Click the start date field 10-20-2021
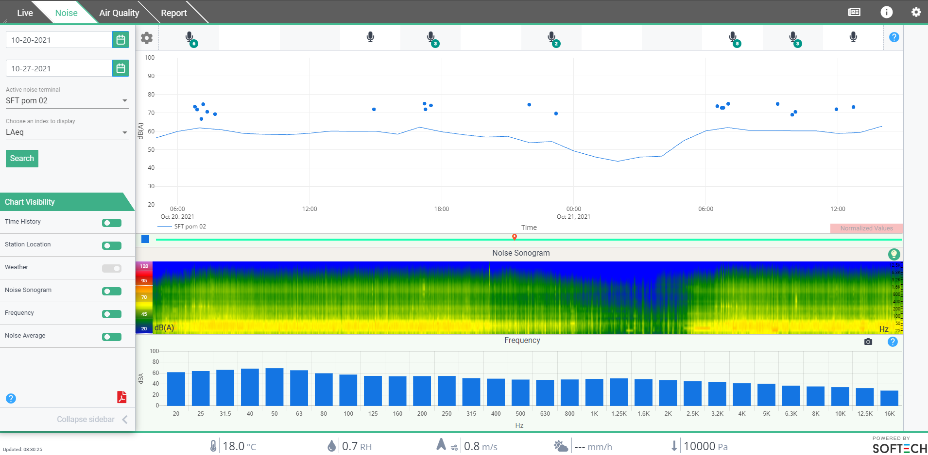The image size is (928, 455). [x=59, y=40]
